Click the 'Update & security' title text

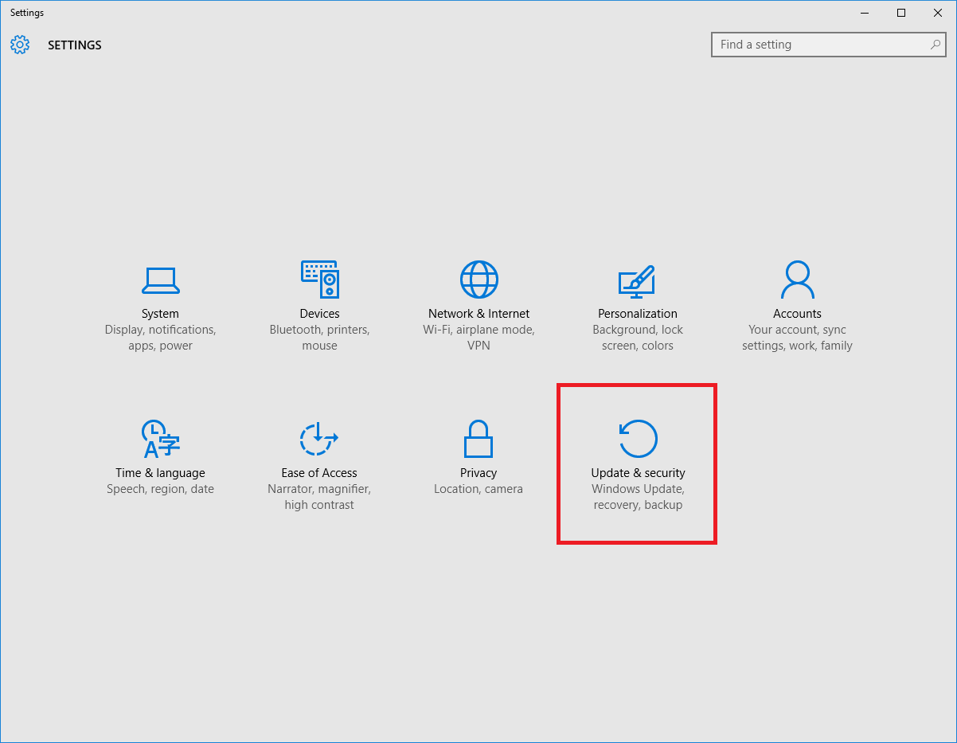coord(638,473)
